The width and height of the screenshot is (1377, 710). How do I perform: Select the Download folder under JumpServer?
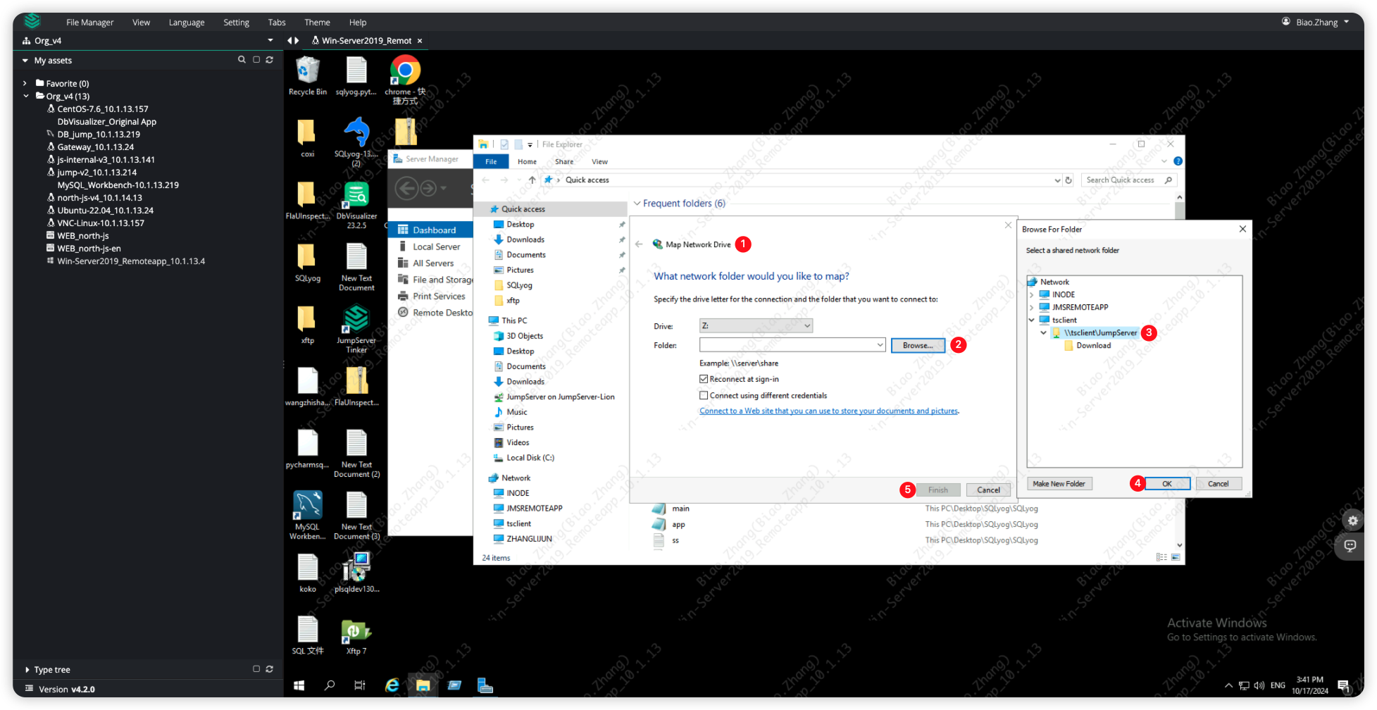coord(1093,346)
